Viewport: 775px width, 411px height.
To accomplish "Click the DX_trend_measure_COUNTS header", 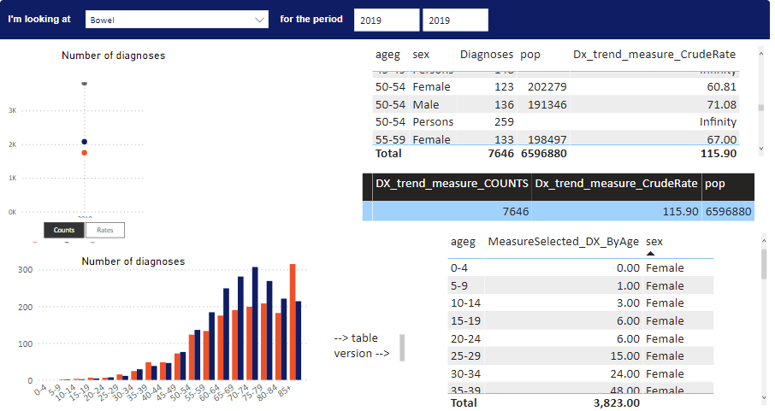I will coord(452,184).
